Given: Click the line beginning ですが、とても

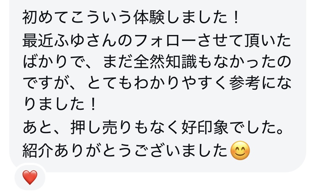Looking at the screenshot, I should (x=157, y=83).
